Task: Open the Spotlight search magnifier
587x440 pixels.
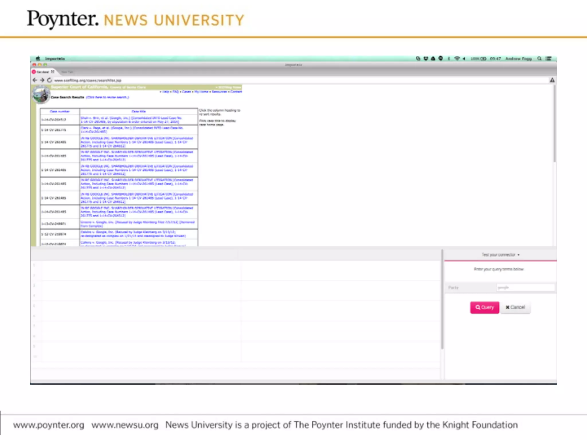Action: [539, 58]
